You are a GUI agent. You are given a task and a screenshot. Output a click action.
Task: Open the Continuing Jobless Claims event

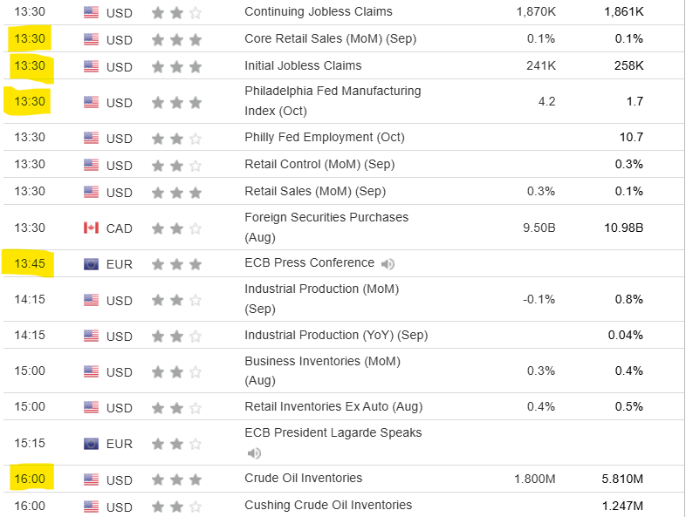[x=318, y=12]
